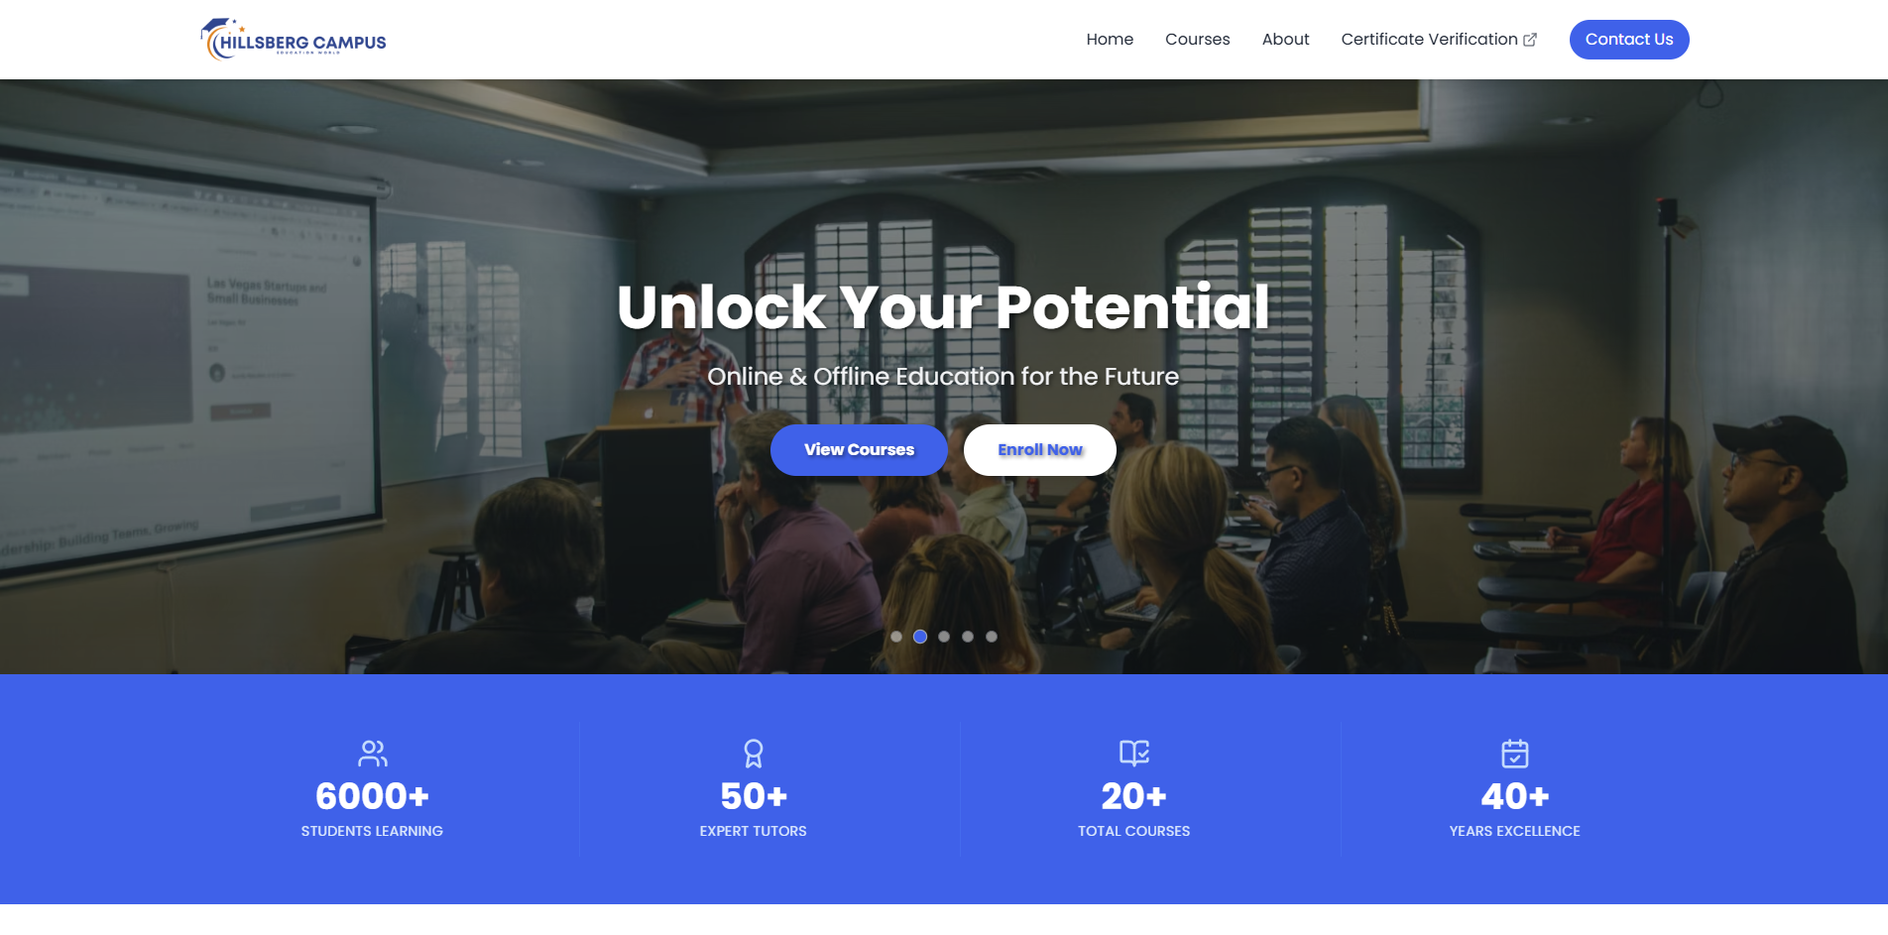Select the third carousel slide dot

pos(944,637)
